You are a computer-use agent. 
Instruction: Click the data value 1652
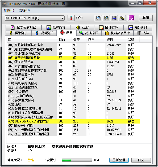pos(110,121)
